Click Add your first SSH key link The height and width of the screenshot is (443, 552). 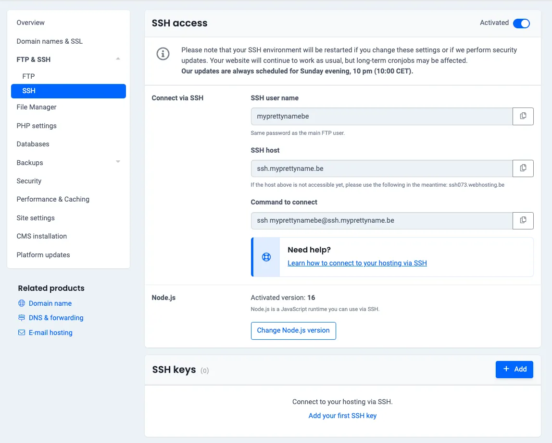(x=342, y=416)
